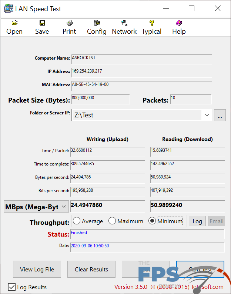231x294 pixels.
Task: Select the Minimum throughput radio button
Action: pos(152,221)
